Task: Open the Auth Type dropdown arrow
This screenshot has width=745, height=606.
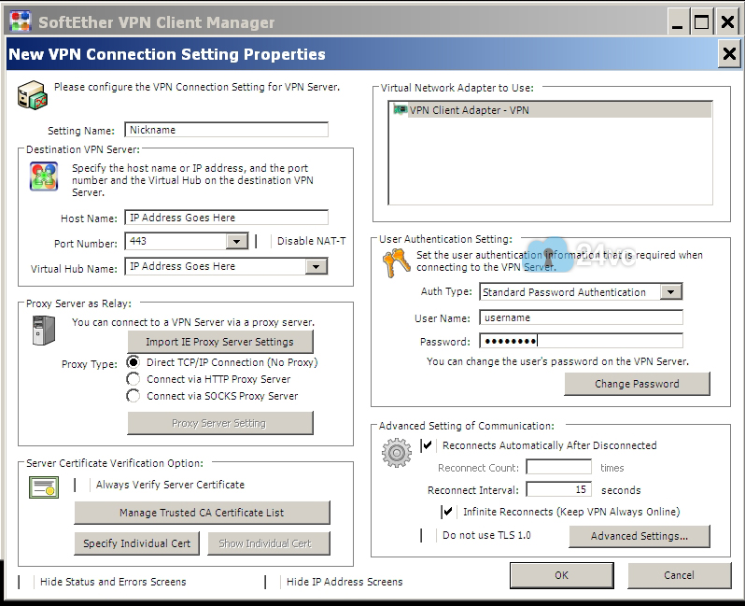Action: [671, 292]
